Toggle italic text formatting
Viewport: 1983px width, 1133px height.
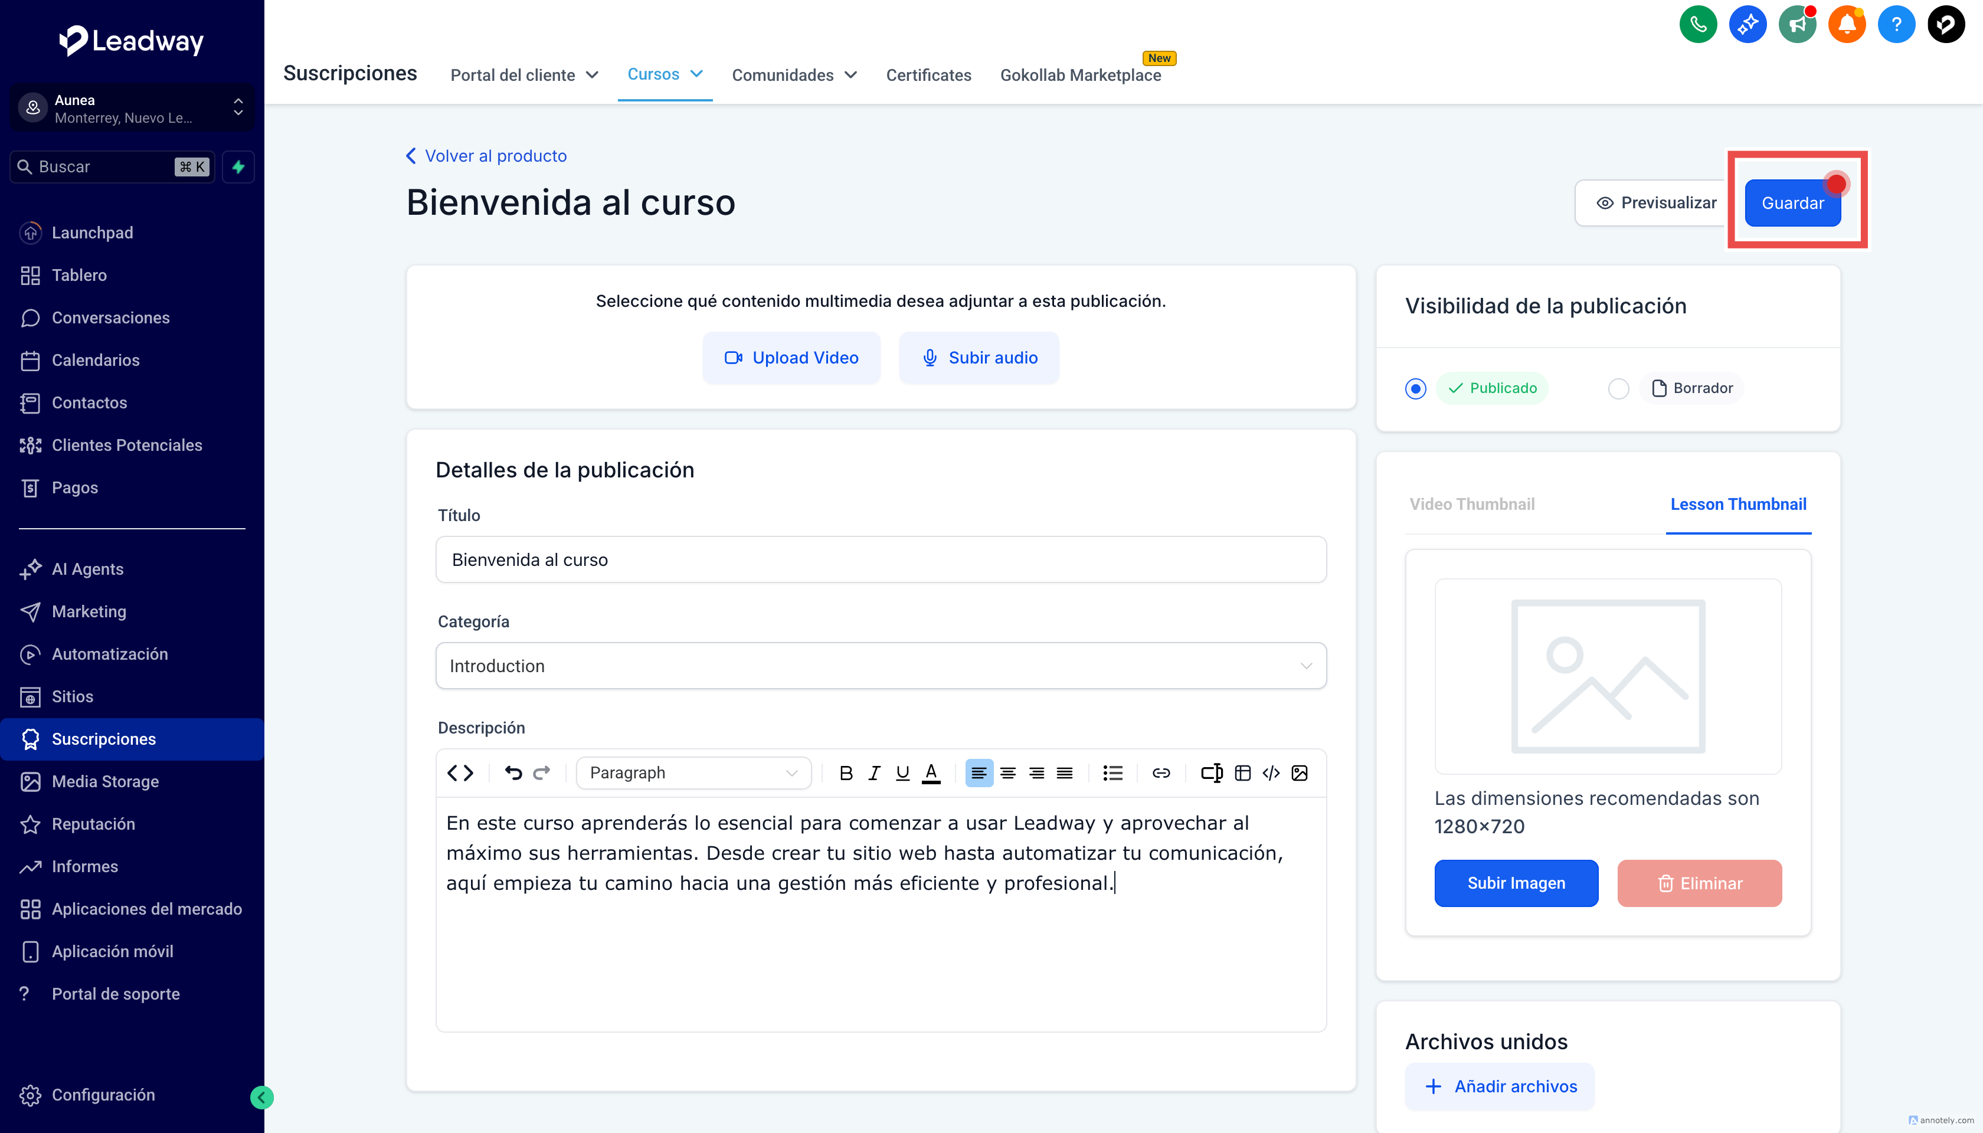(874, 772)
